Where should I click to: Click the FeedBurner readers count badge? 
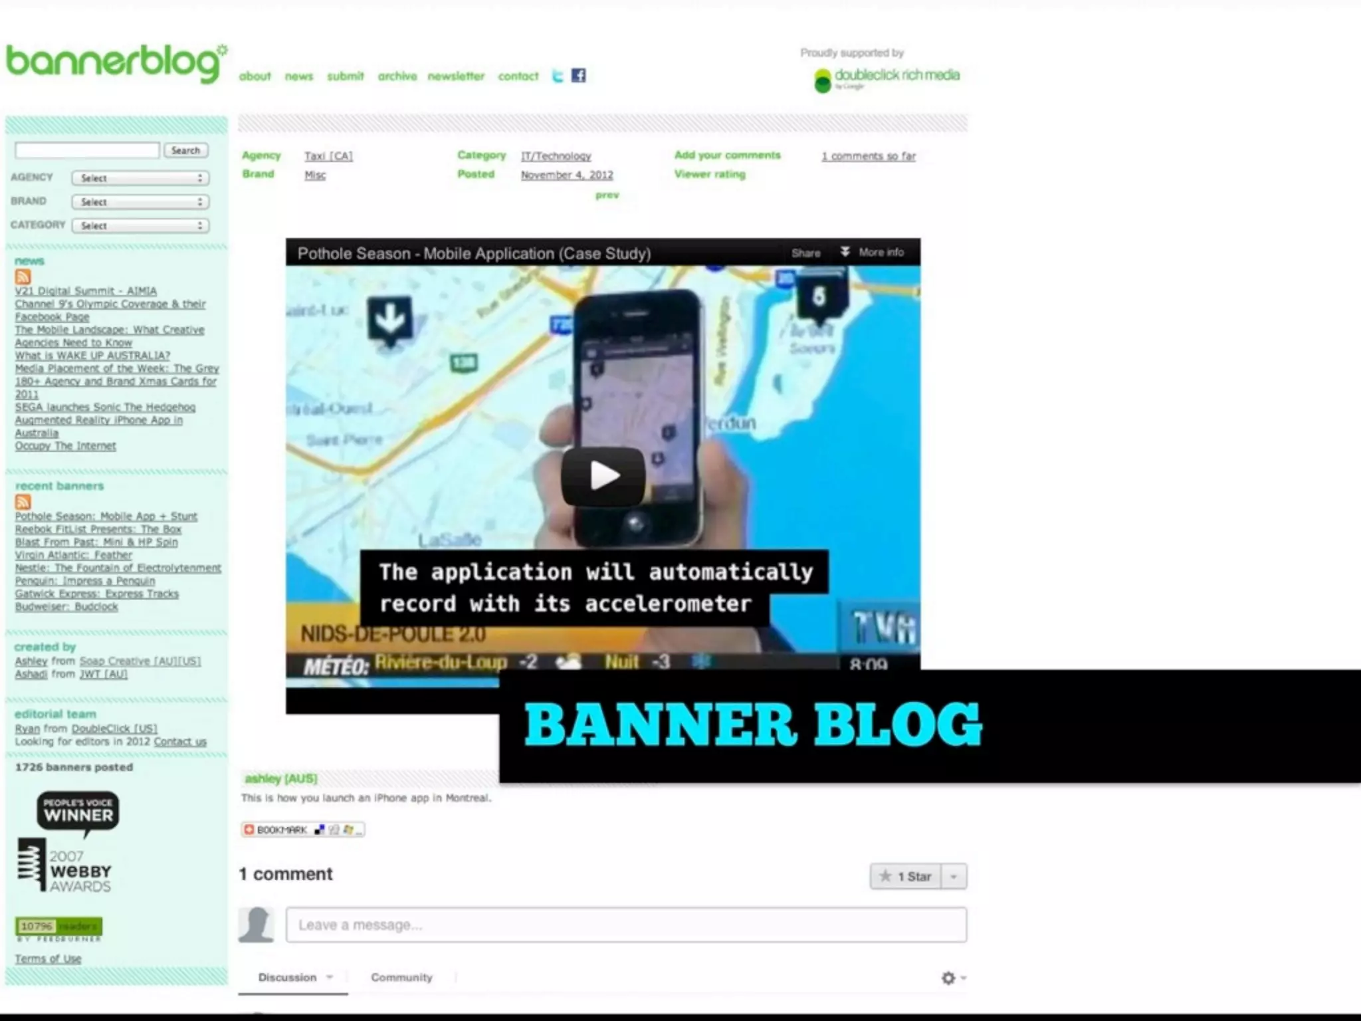(x=58, y=927)
